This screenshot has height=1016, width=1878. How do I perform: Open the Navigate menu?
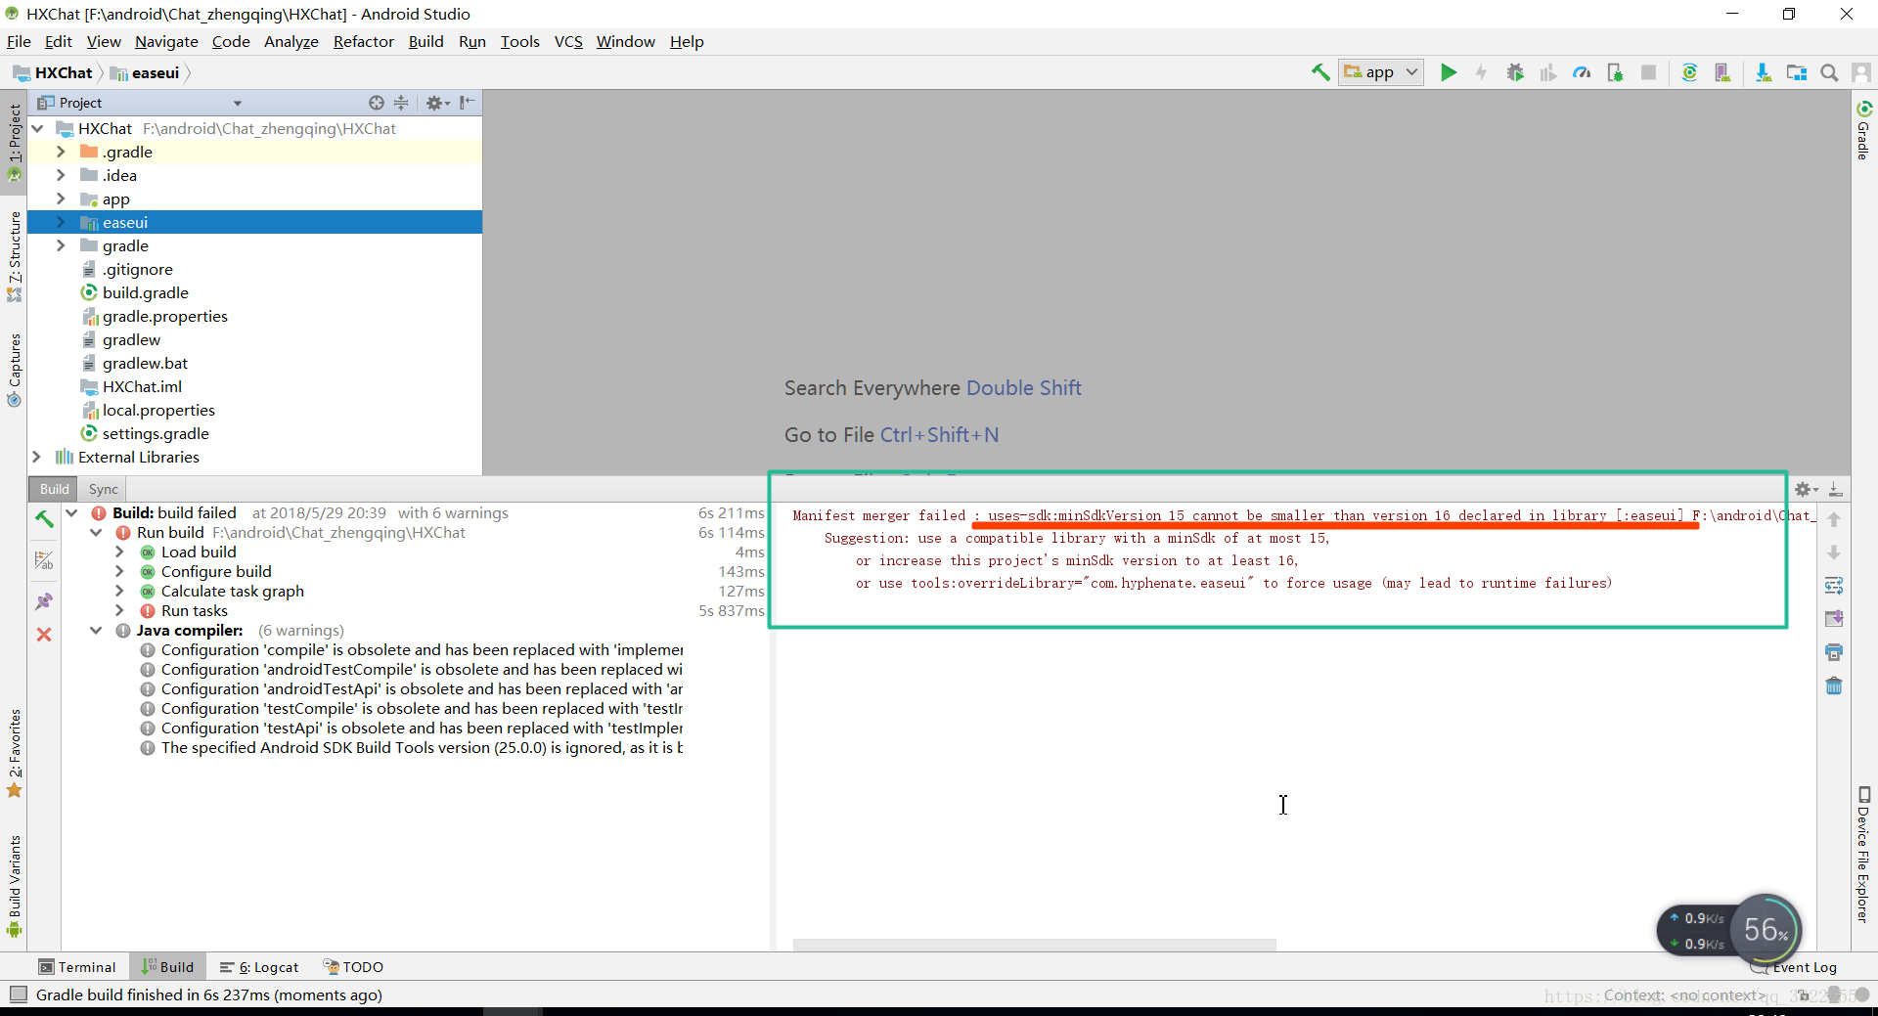tap(166, 41)
